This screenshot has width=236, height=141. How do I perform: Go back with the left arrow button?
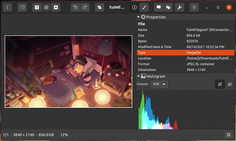click(x=7, y=7)
